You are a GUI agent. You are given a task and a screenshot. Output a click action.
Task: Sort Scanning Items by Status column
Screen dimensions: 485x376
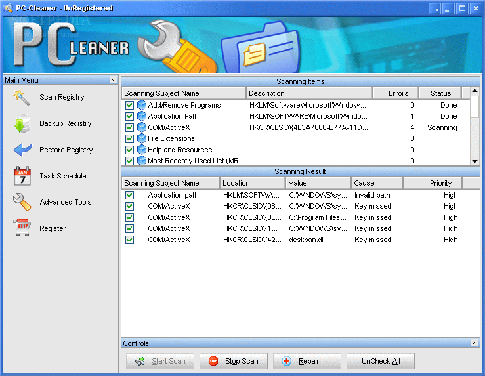pyautogui.click(x=440, y=93)
